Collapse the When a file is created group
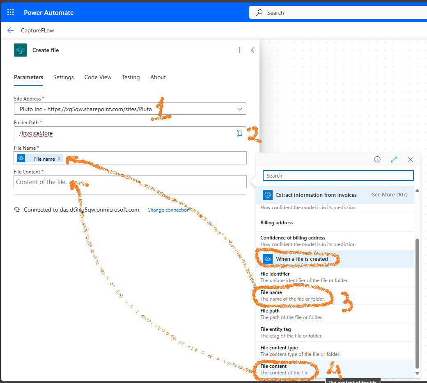 [335, 259]
